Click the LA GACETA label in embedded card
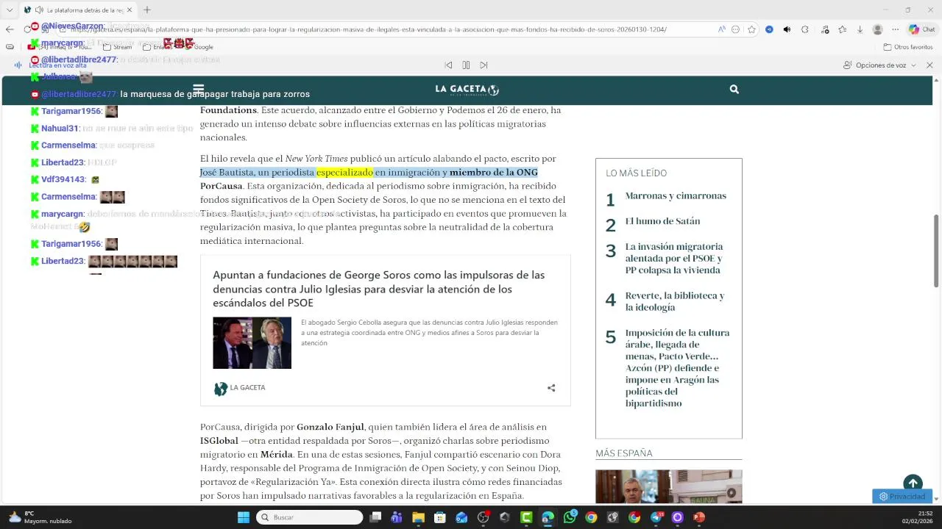Image resolution: width=942 pixels, height=529 pixels. pyautogui.click(x=247, y=388)
